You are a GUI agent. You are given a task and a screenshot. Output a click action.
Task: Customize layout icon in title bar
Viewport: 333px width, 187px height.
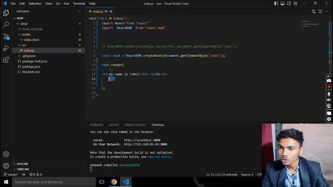click(295, 4)
